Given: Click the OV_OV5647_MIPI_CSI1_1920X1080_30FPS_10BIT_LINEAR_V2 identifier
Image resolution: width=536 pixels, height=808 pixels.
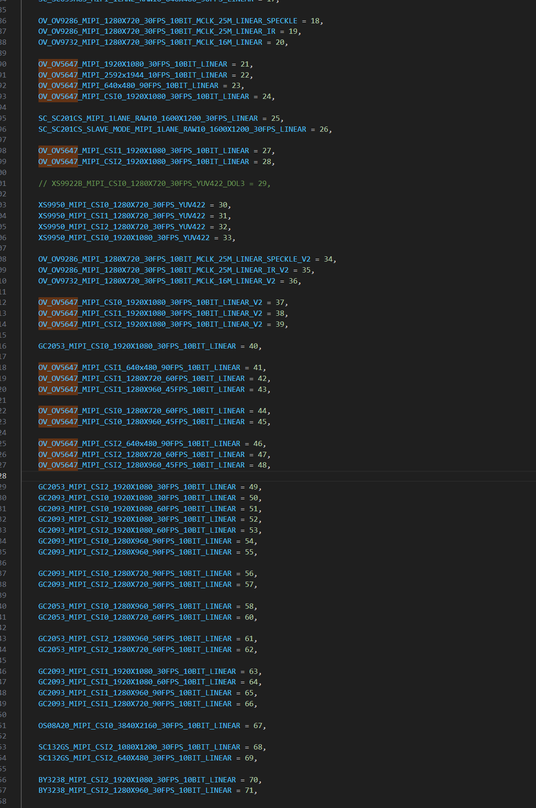Looking at the screenshot, I should [x=150, y=313].
